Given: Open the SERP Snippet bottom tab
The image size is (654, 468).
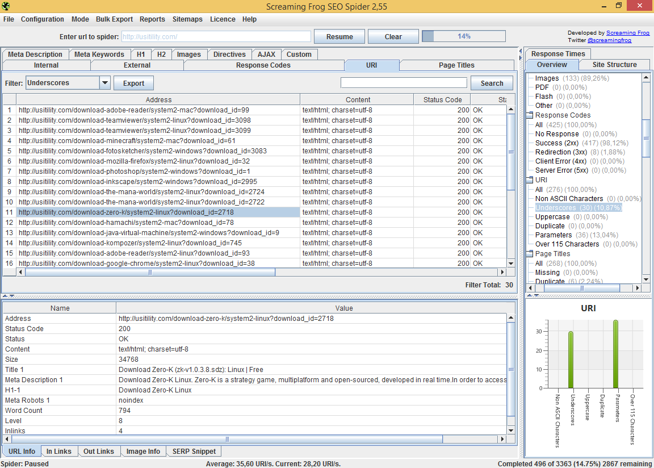Looking at the screenshot, I should click(194, 452).
